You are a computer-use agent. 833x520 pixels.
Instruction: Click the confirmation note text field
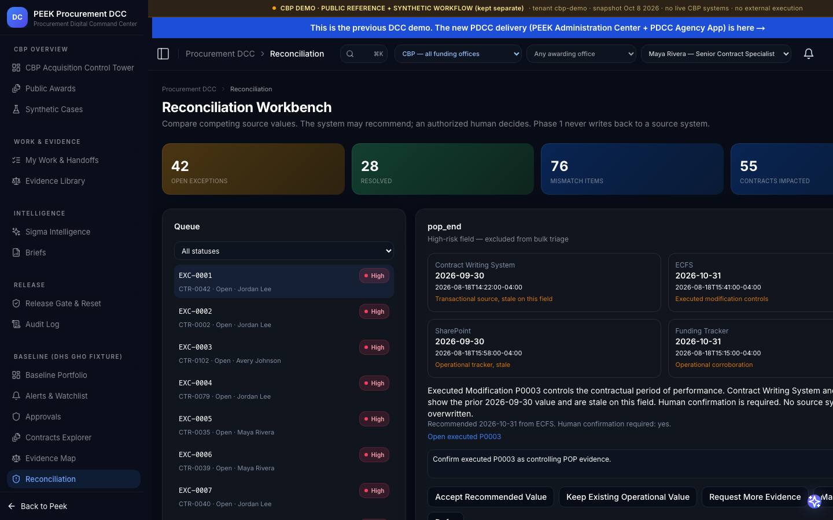631,463
